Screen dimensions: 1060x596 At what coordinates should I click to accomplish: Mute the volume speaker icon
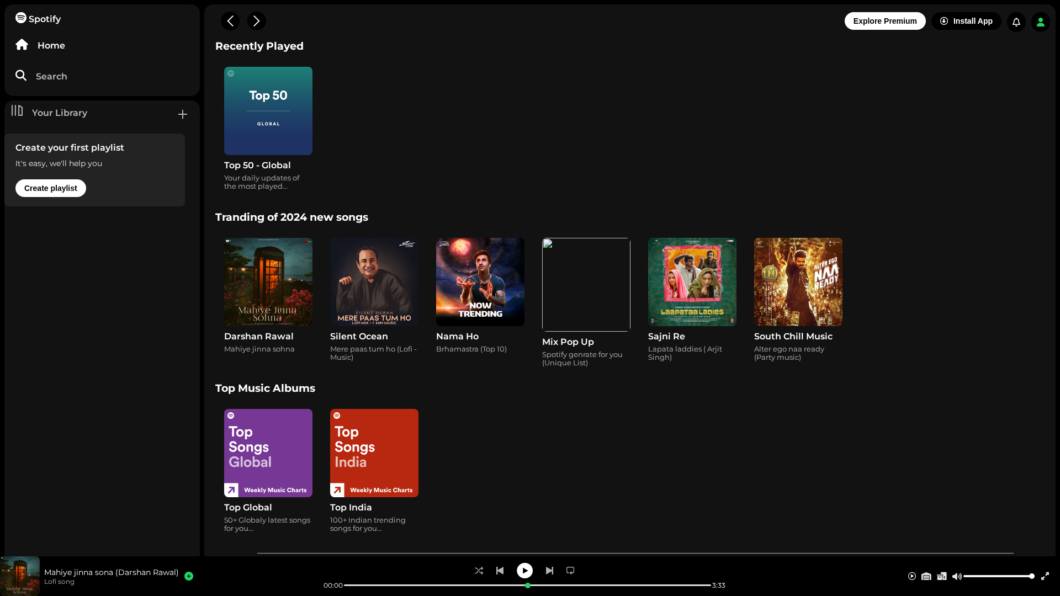click(957, 576)
